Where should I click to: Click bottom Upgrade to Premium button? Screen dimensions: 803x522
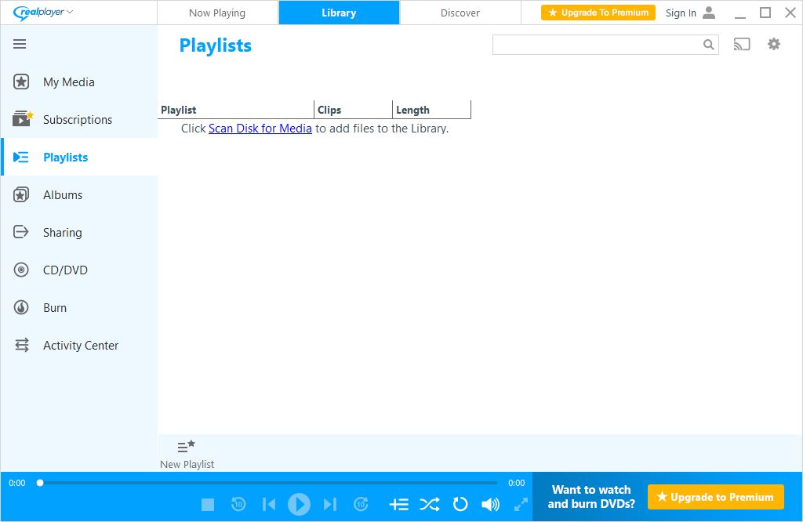tap(715, 497)
